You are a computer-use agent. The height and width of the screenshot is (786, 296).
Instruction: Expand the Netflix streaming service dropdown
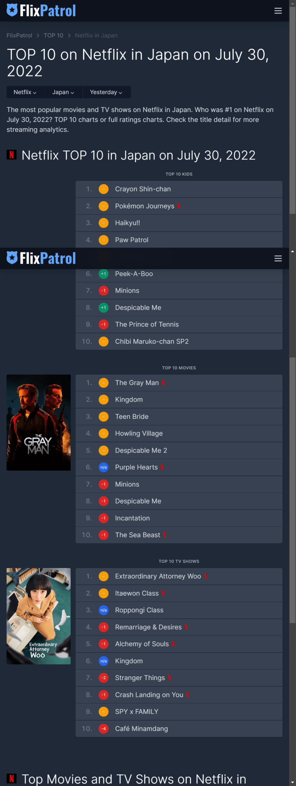[25, 92]
